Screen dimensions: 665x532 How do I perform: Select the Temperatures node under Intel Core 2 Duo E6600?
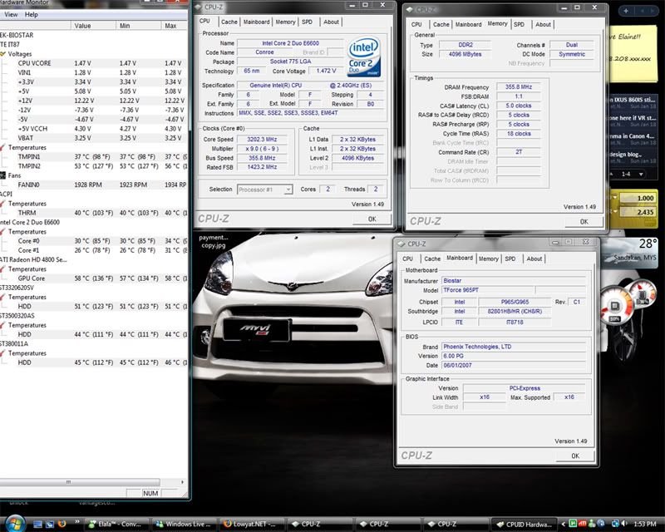pos(27,232)
